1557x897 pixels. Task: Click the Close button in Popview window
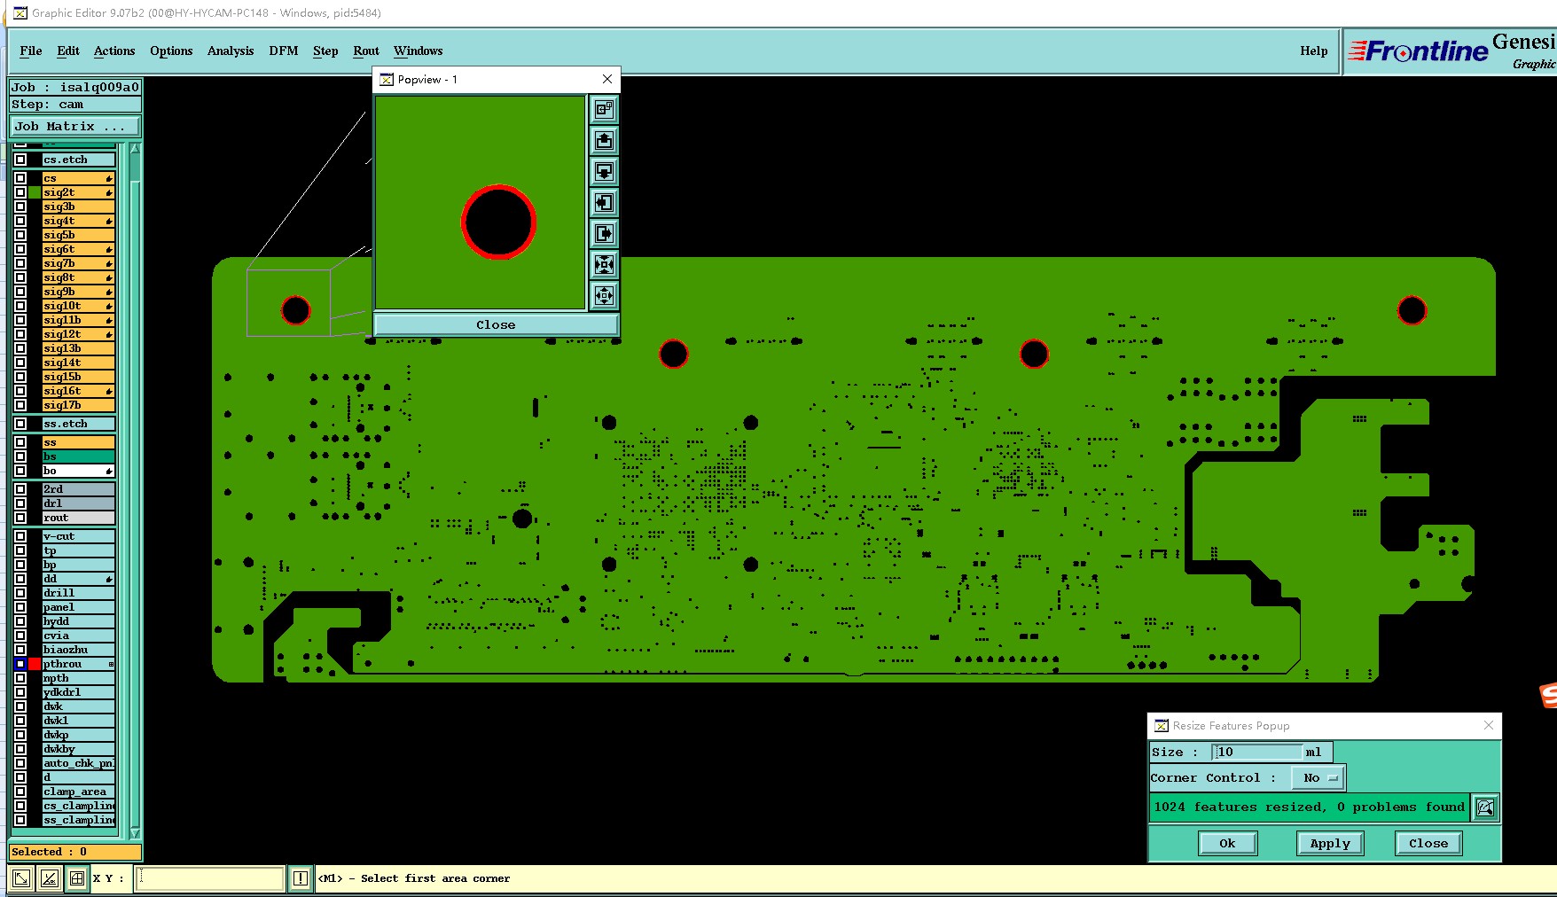coord(496,324)
